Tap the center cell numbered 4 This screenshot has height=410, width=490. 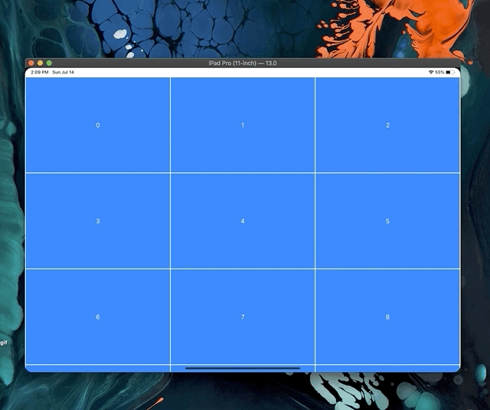[x=243, y=221]
